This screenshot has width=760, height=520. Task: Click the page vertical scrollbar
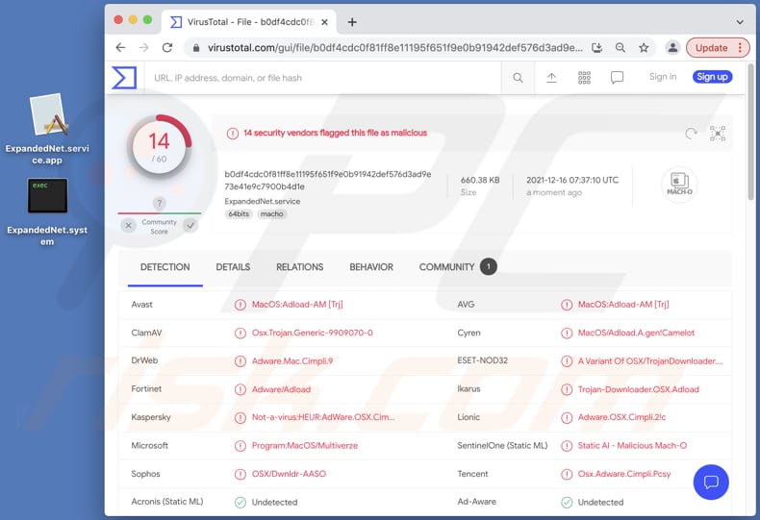point(750,131)
